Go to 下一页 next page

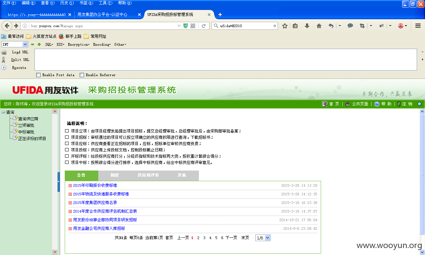point(231,238)
